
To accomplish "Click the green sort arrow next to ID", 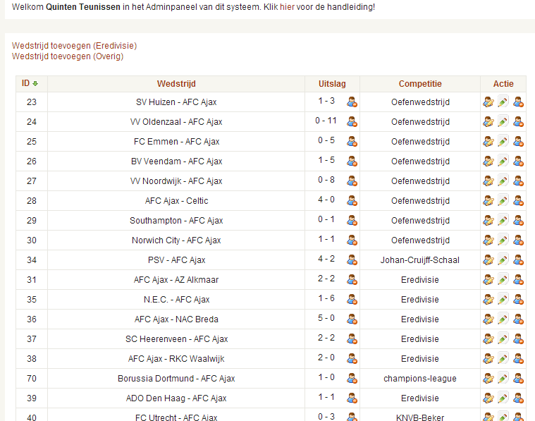I will tap(35, 84).
